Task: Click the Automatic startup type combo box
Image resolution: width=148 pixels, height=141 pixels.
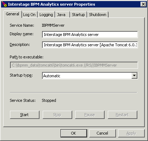Action: pyautogui.click(x=90, y=75)
